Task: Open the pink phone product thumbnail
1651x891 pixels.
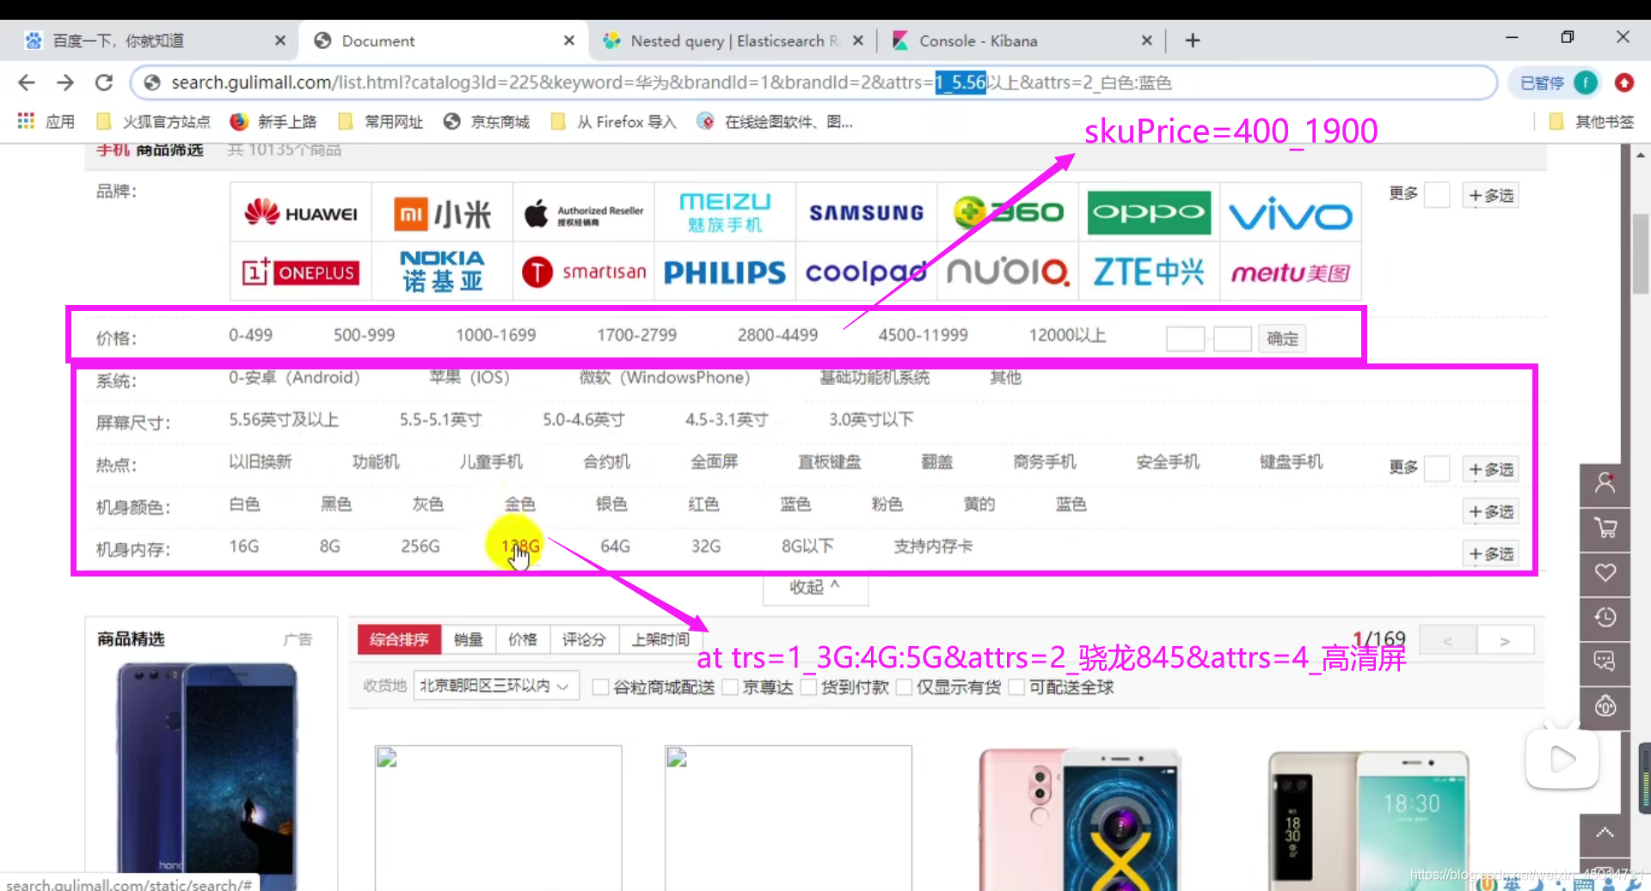Action: pyautogui.click(x=1079, y=818)
